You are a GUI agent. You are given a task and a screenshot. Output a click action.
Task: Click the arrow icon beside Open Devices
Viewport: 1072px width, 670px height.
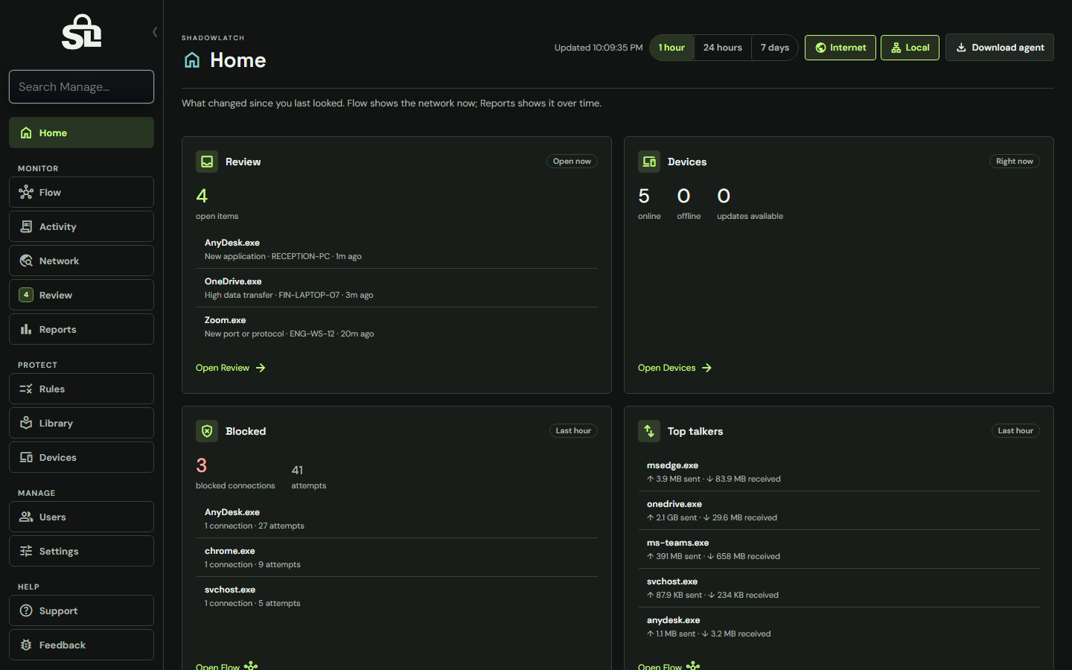tap(706, 368)
